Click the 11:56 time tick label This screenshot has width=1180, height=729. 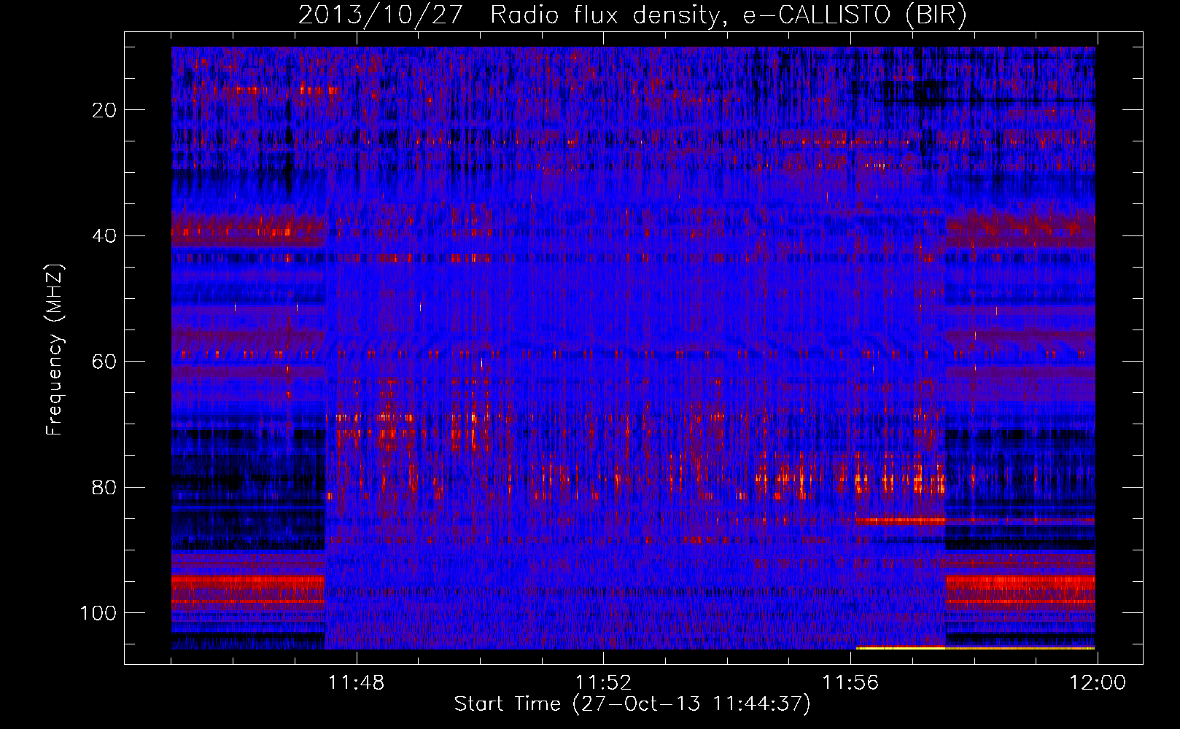pyautogui.click(x=850, y=683)
